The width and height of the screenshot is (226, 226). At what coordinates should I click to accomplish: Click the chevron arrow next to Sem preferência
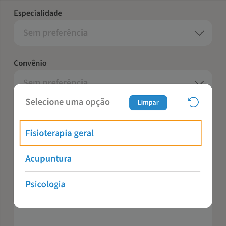coord(199,33)
